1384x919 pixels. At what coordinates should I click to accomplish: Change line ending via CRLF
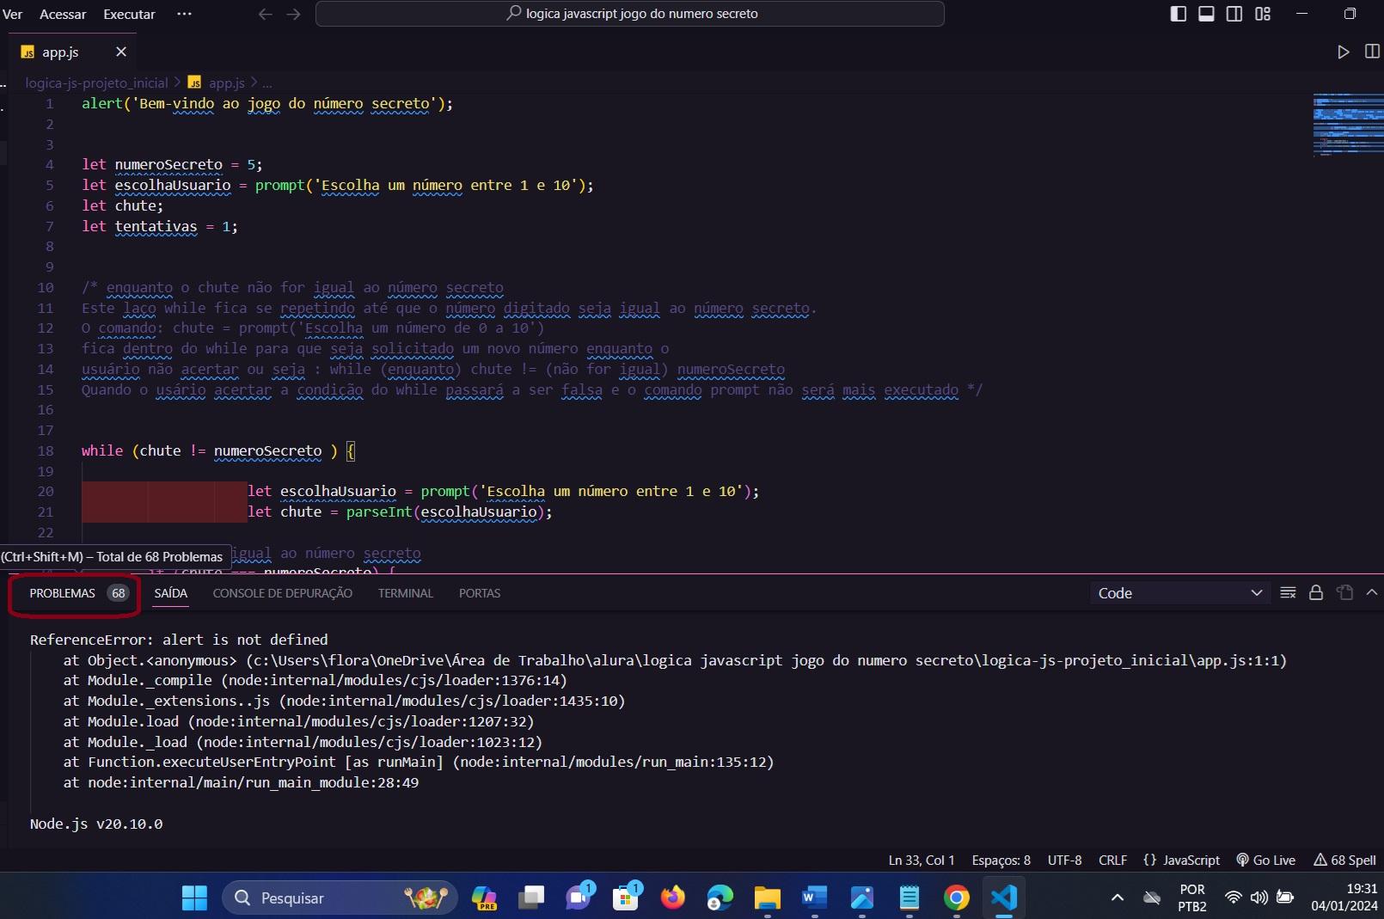pyautogui.click(x=1113, y=861)
